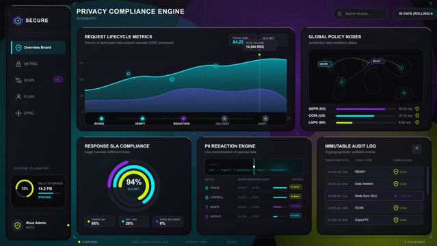Open the SYNC sidebar item

pos(38,113)
